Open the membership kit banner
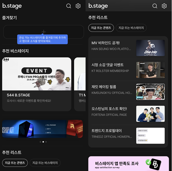This screenshot has height=171, width=172. click(x=34, y=129)
